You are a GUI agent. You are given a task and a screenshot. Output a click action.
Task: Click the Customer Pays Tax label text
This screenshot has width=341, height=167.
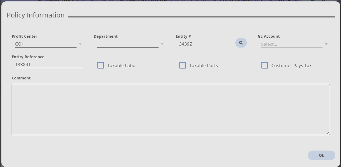point(291,65)
